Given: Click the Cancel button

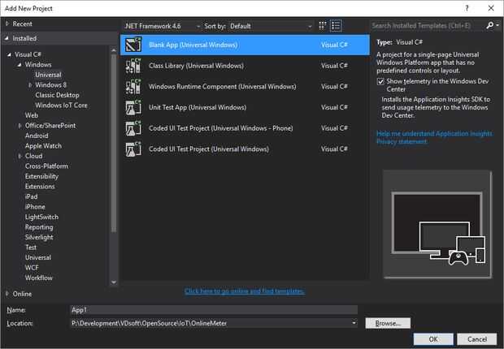Looking at the screenshot, I should pyautogui.click(x=477, y=339).
